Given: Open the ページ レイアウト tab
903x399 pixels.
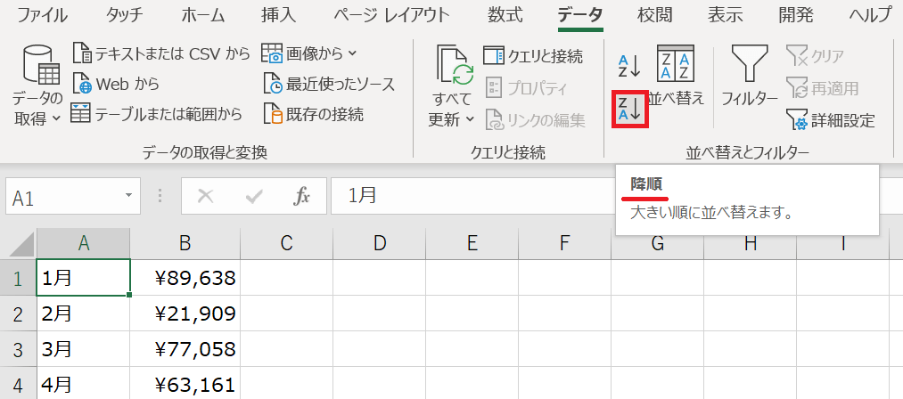Looking at the screenshot, I should (391, 15).
